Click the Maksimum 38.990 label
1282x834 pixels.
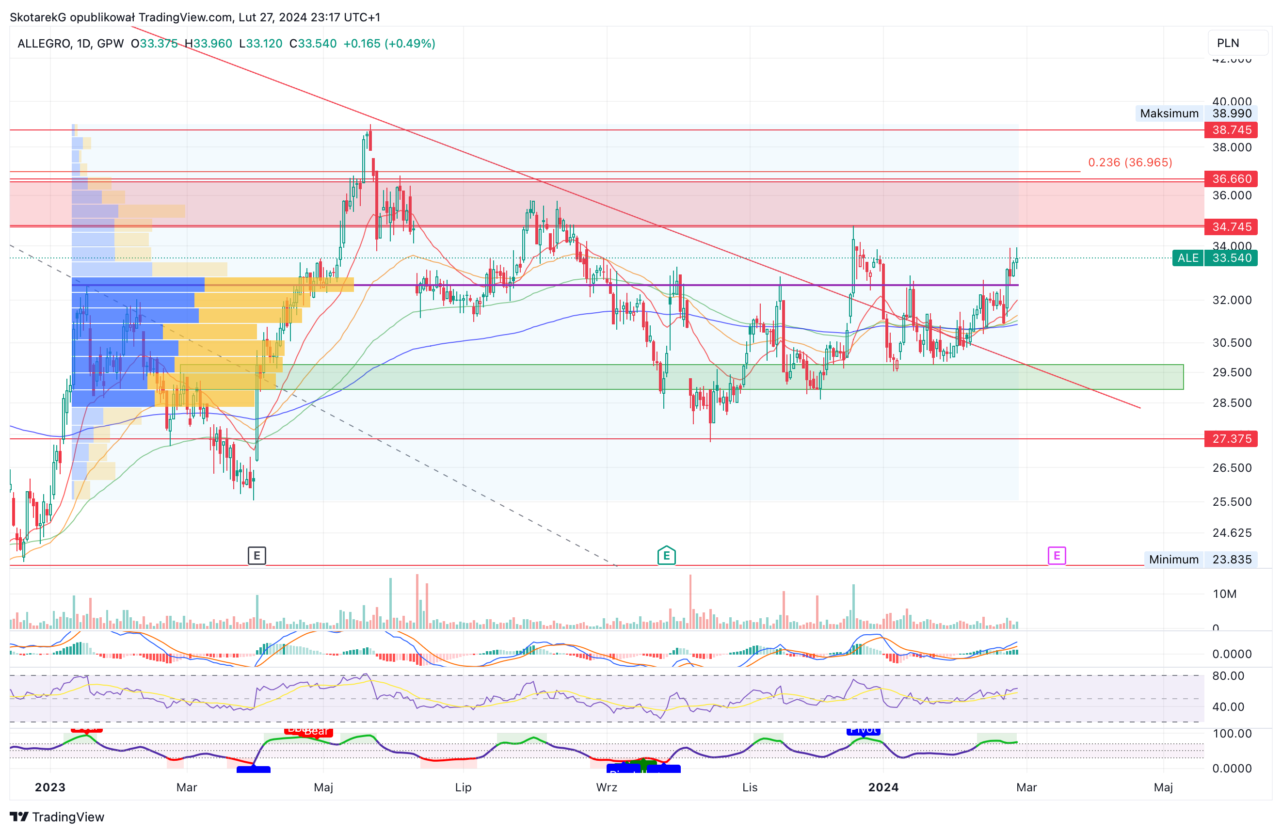pyautogui.click(x=1196, y=113)
